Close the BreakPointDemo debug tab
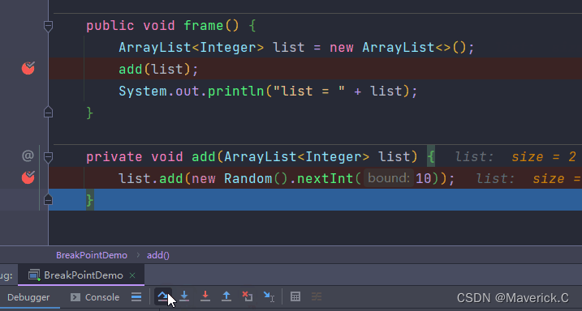582x311 pixels. pyautogui.click(x=132, y=275)
